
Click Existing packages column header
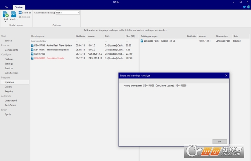pos(163,36)
